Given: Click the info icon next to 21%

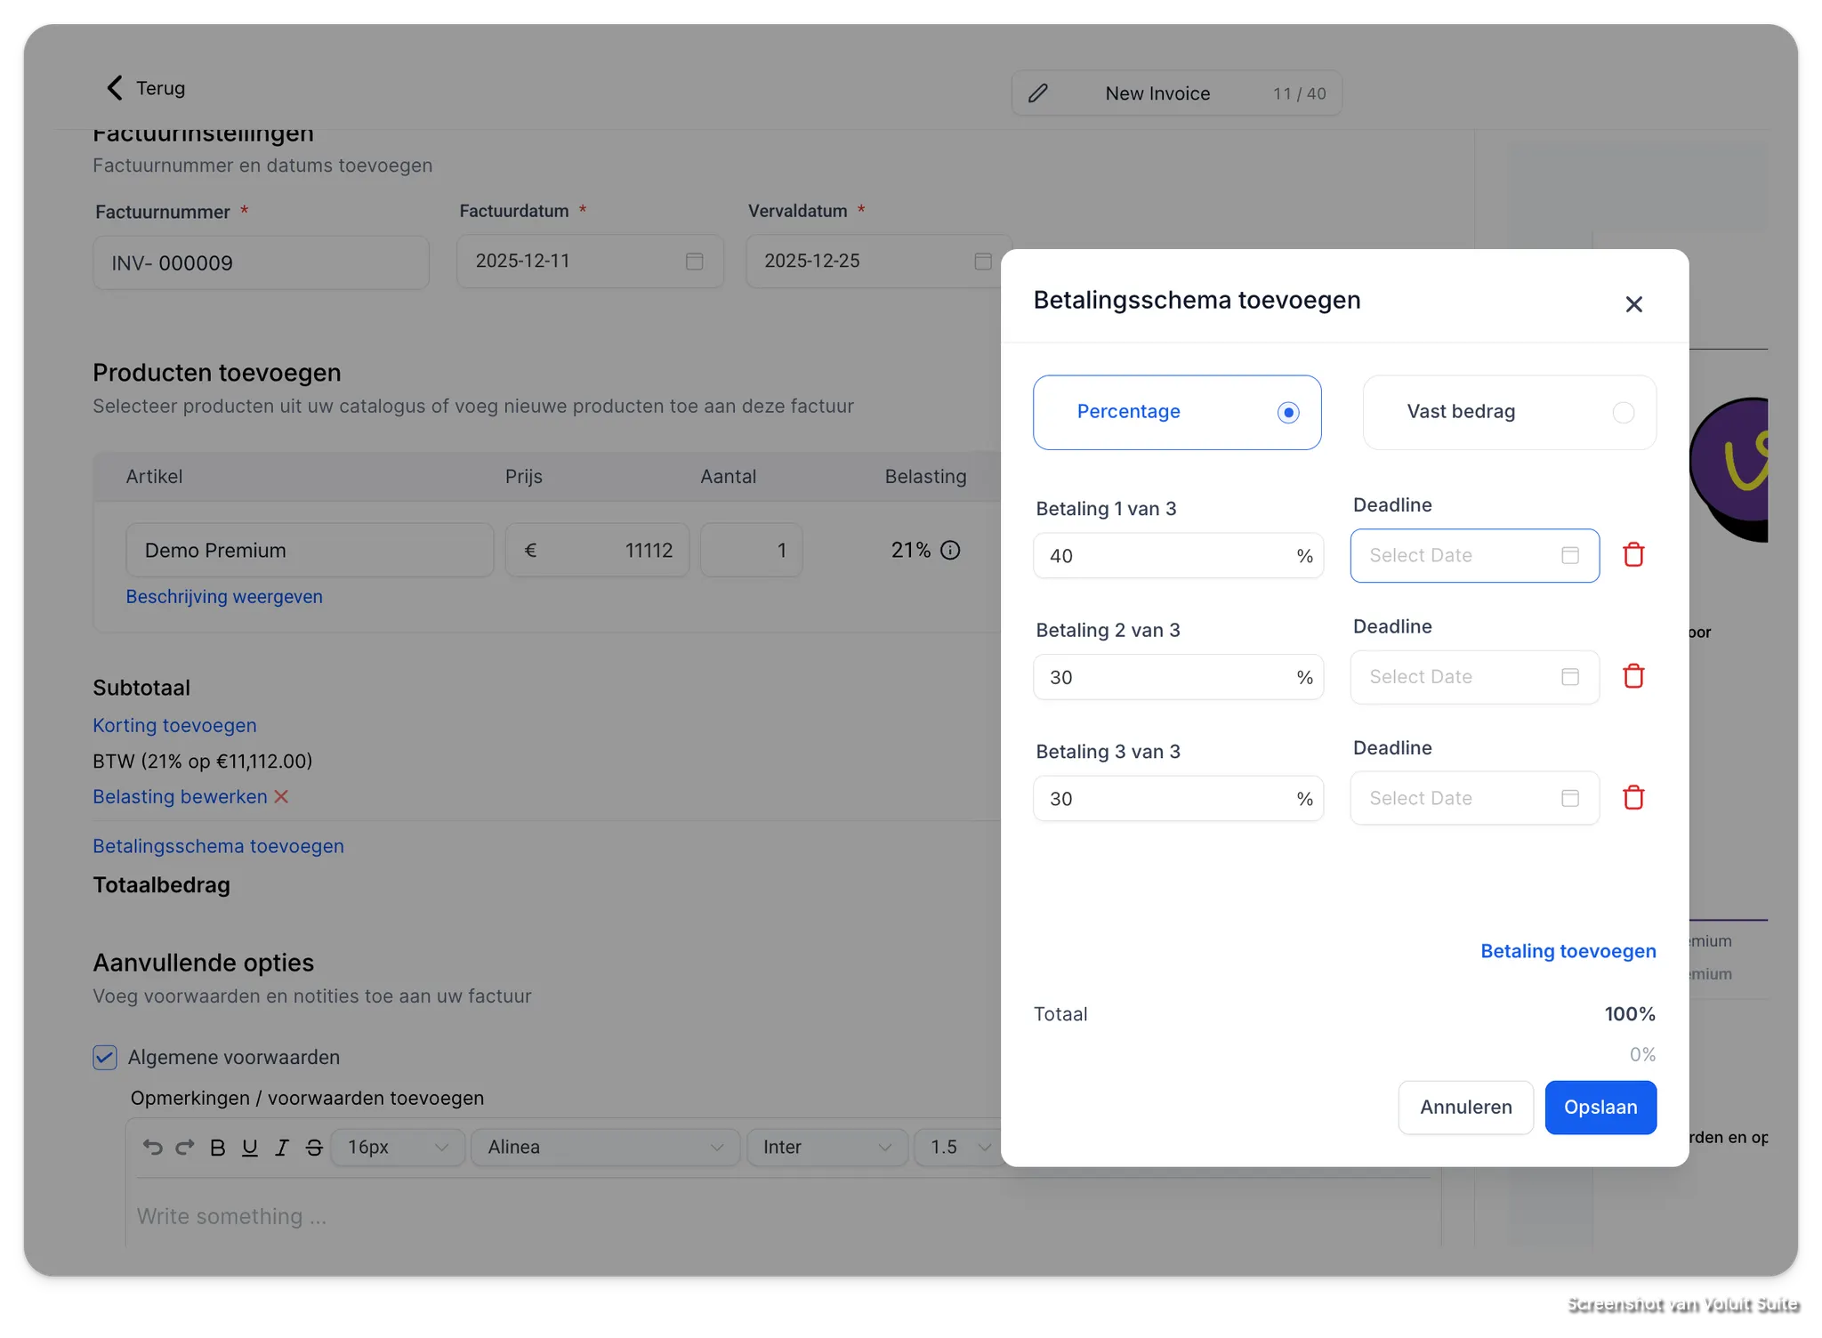Looking at the screenshot, I should [950, 551].
